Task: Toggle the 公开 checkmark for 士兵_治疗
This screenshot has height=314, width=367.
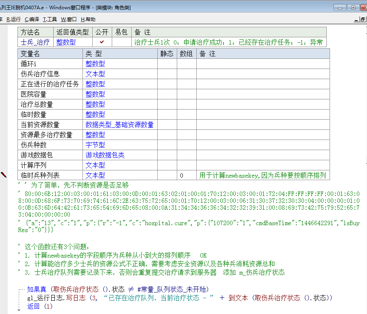Action: click(x=102, y=42)
